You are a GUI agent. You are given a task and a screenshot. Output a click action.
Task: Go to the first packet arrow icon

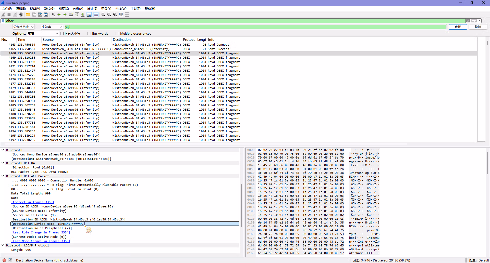coord(77,15)
